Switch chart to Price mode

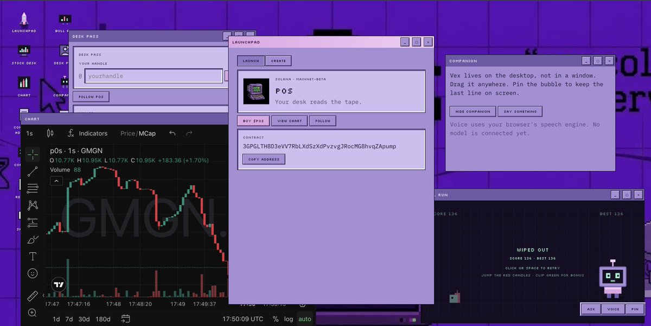point(128,133)
